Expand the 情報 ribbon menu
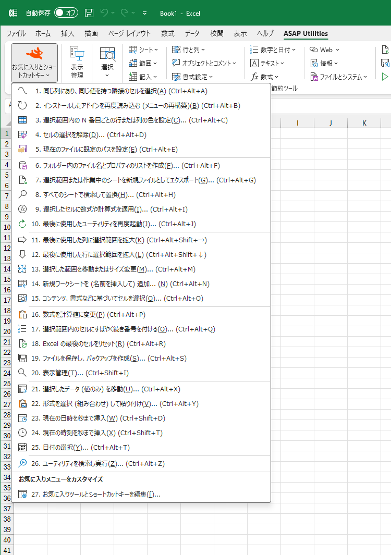 (x=324, y=63)
